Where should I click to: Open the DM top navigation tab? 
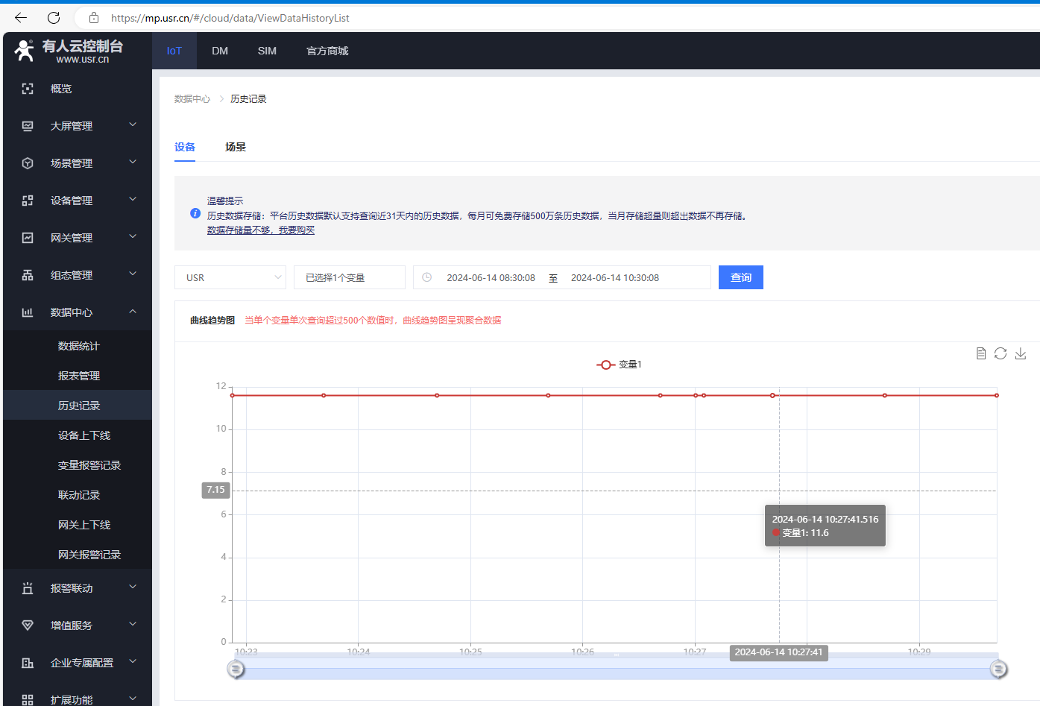pyautogui.click(x=220, y=51)
